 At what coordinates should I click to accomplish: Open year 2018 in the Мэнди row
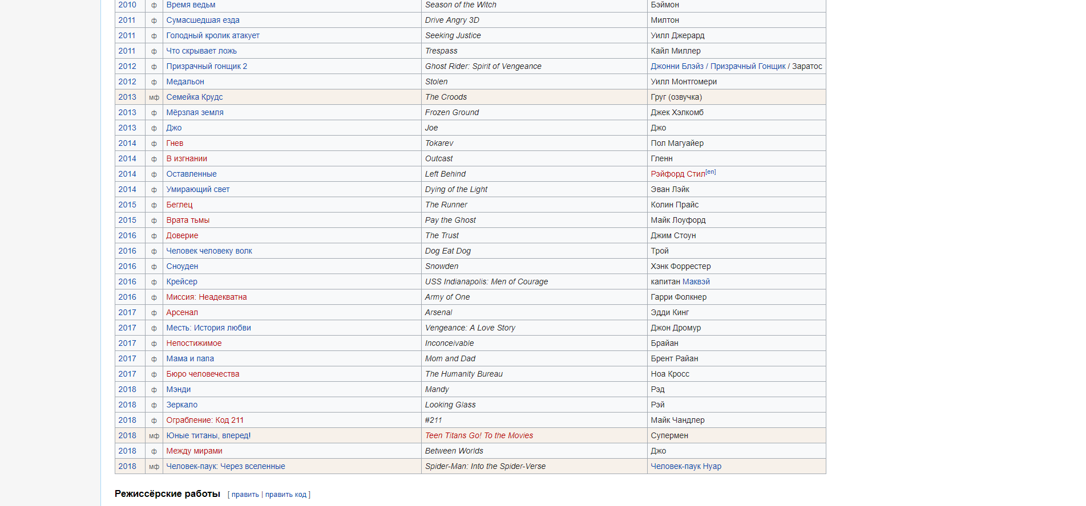127,389
